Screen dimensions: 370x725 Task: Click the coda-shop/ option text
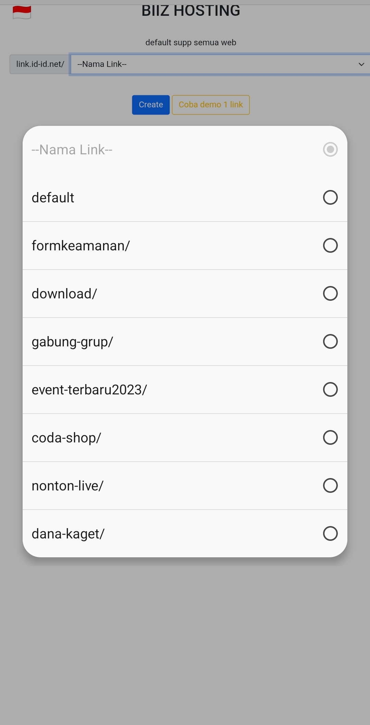pyautogui.click(x=66, y=438)
